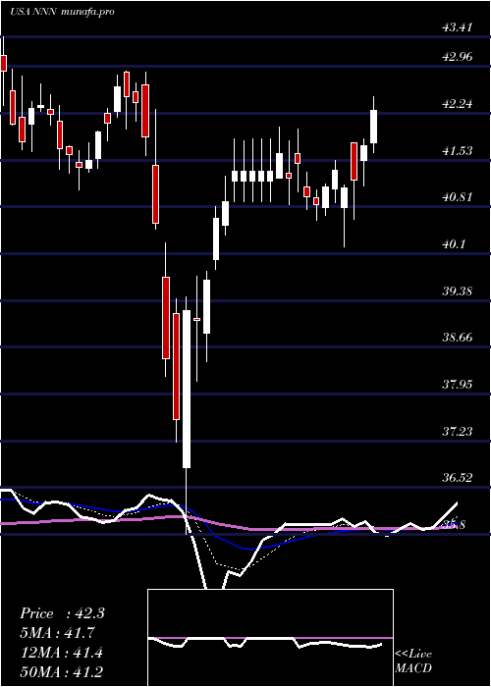Click the 36.52 price axis label
The height and width of the screenshot is (687, 491).
tap(458, 478)
